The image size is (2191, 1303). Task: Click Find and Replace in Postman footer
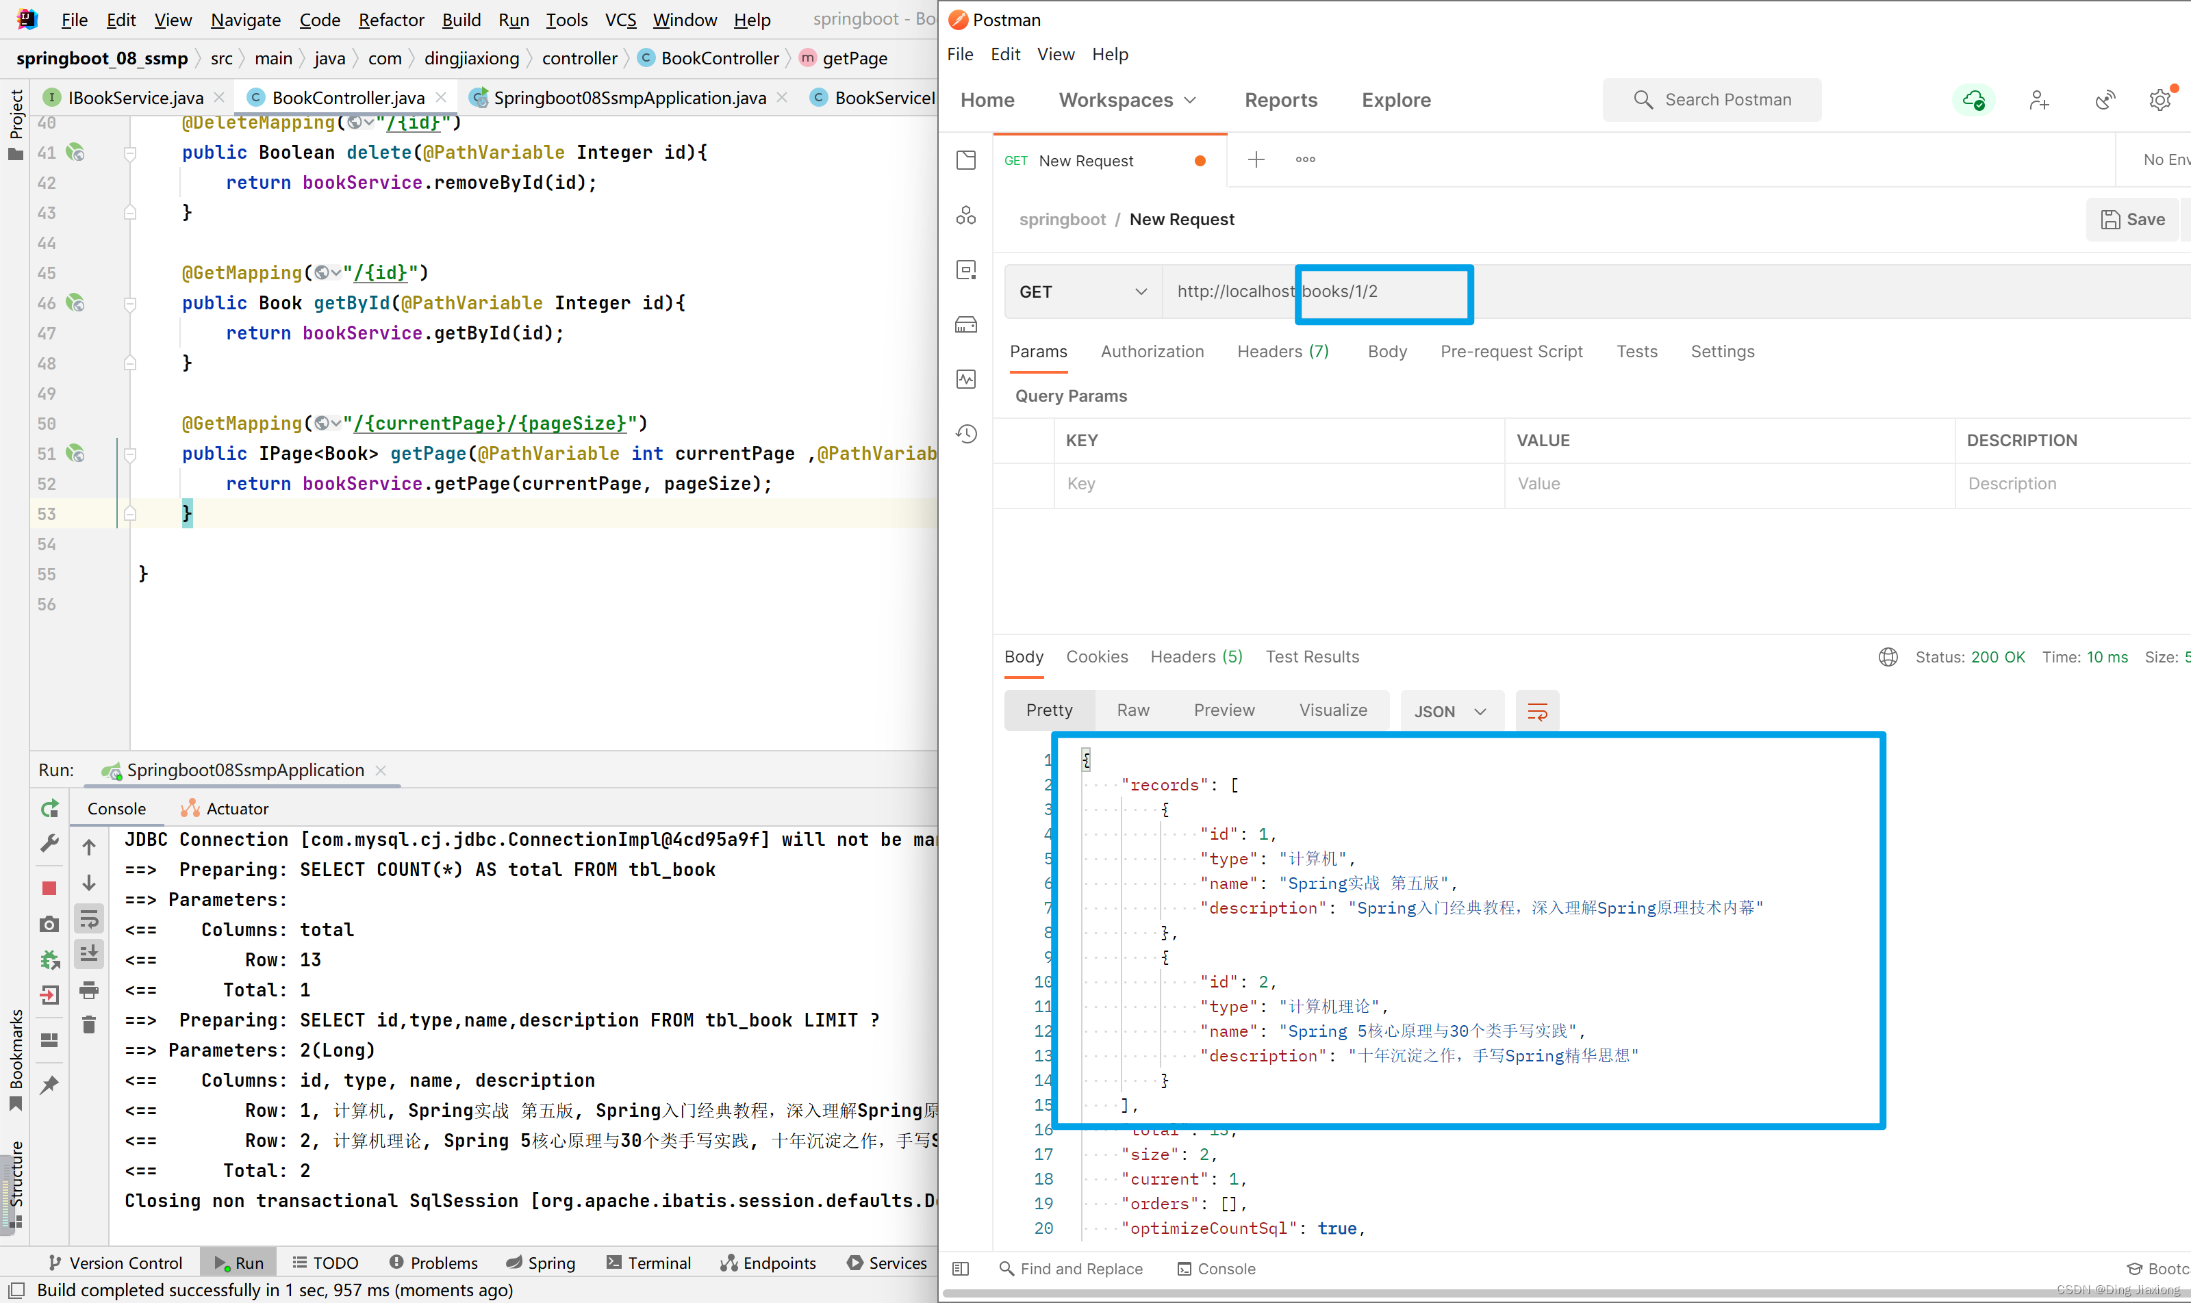pos(1071,1269)
